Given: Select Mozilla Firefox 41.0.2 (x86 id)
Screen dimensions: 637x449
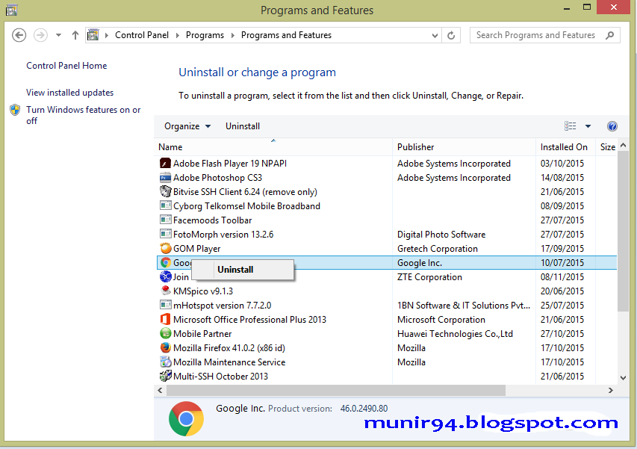Looking at the screenshot, I should click(x=387, y=348).
